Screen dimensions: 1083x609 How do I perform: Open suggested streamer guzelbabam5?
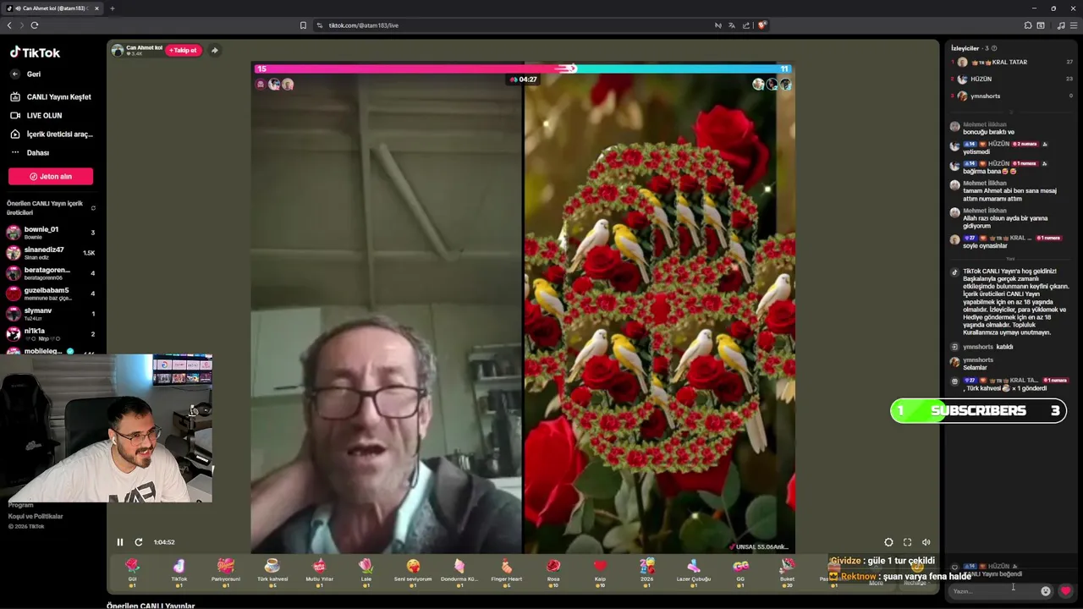[x=51, y=293]
